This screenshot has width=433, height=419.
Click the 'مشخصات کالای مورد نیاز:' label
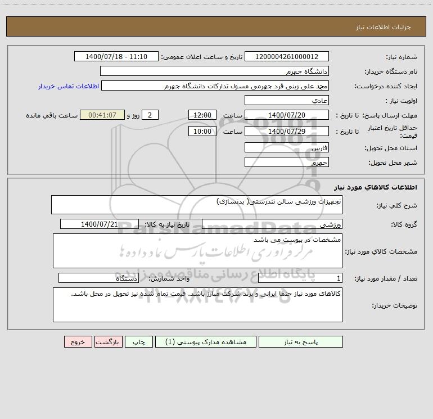(x=381, y=251)
